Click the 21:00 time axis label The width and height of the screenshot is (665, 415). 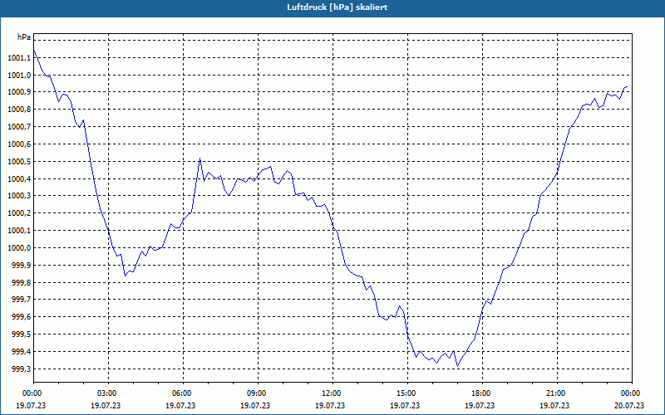[x=555, y=393]
